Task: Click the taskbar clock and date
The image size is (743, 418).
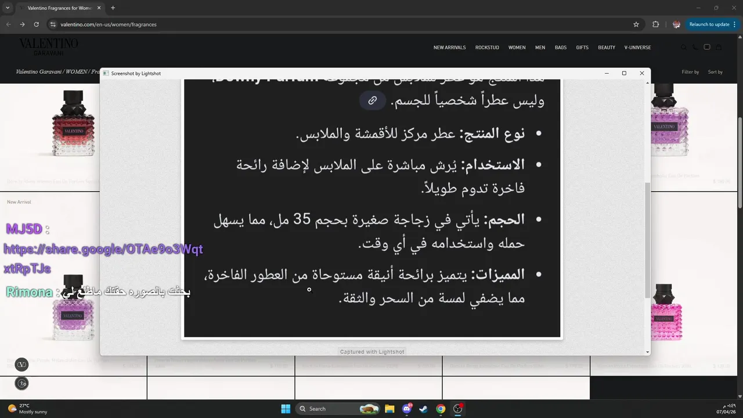Action: (x=726, y=409)
